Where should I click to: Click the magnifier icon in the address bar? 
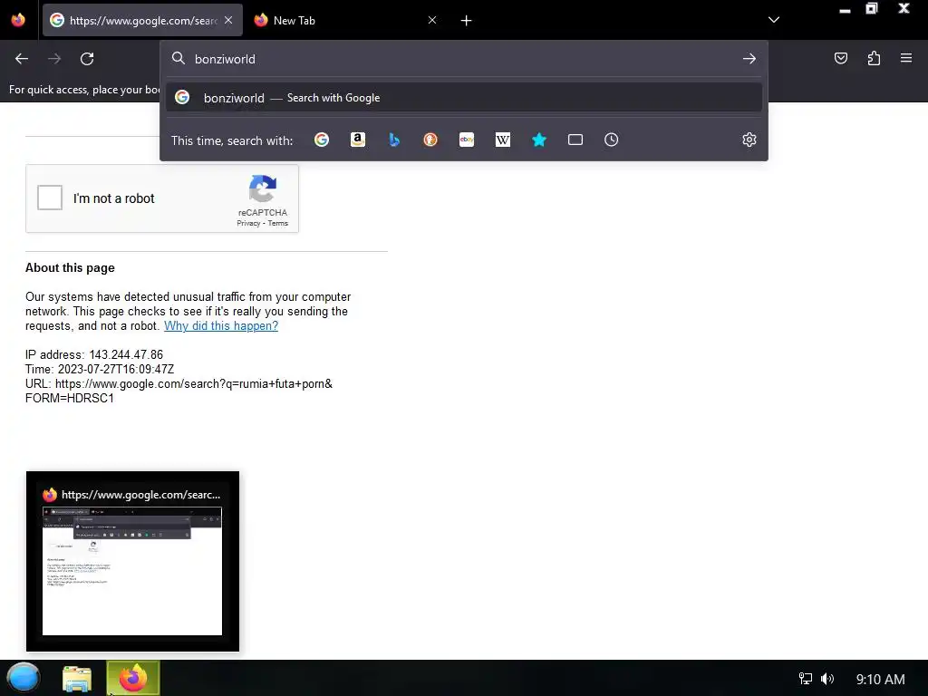(179, 58)
